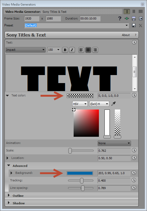Click the Duration timecode field

90,19
